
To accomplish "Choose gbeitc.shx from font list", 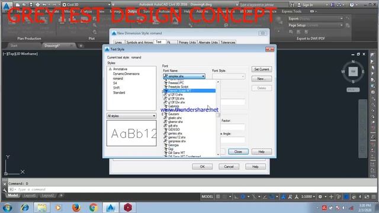I will point(189,118).
